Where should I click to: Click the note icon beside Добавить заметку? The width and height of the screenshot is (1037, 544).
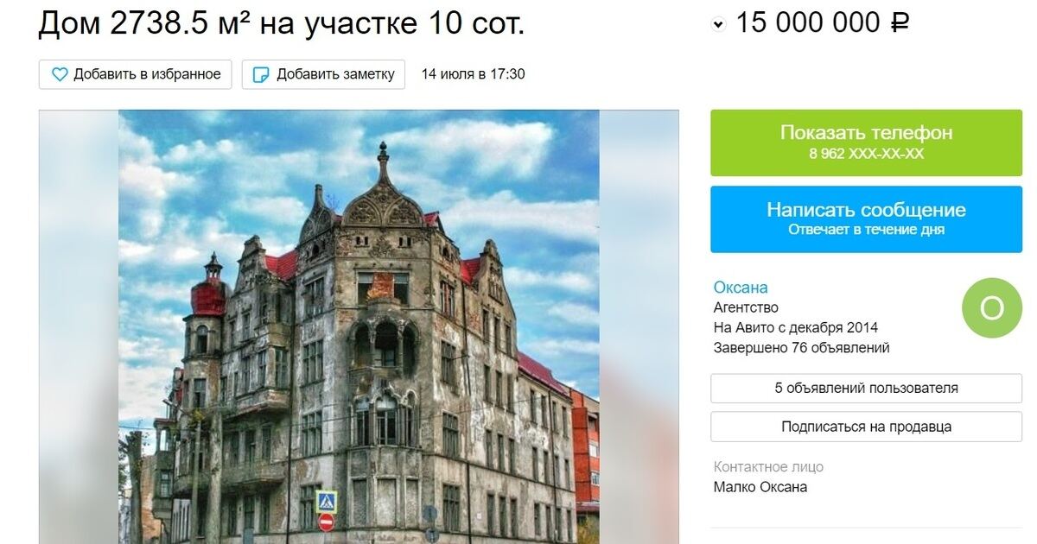pyautogui.click(x=261, y=74)
